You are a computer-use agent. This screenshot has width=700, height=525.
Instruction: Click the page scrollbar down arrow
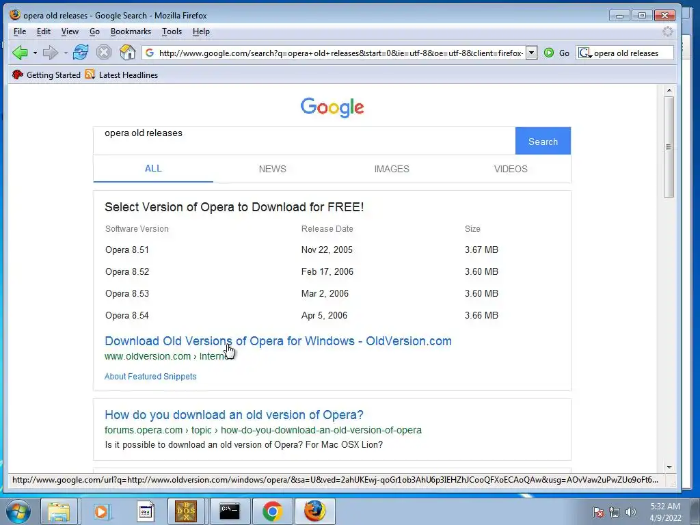[x=669, y=468]
